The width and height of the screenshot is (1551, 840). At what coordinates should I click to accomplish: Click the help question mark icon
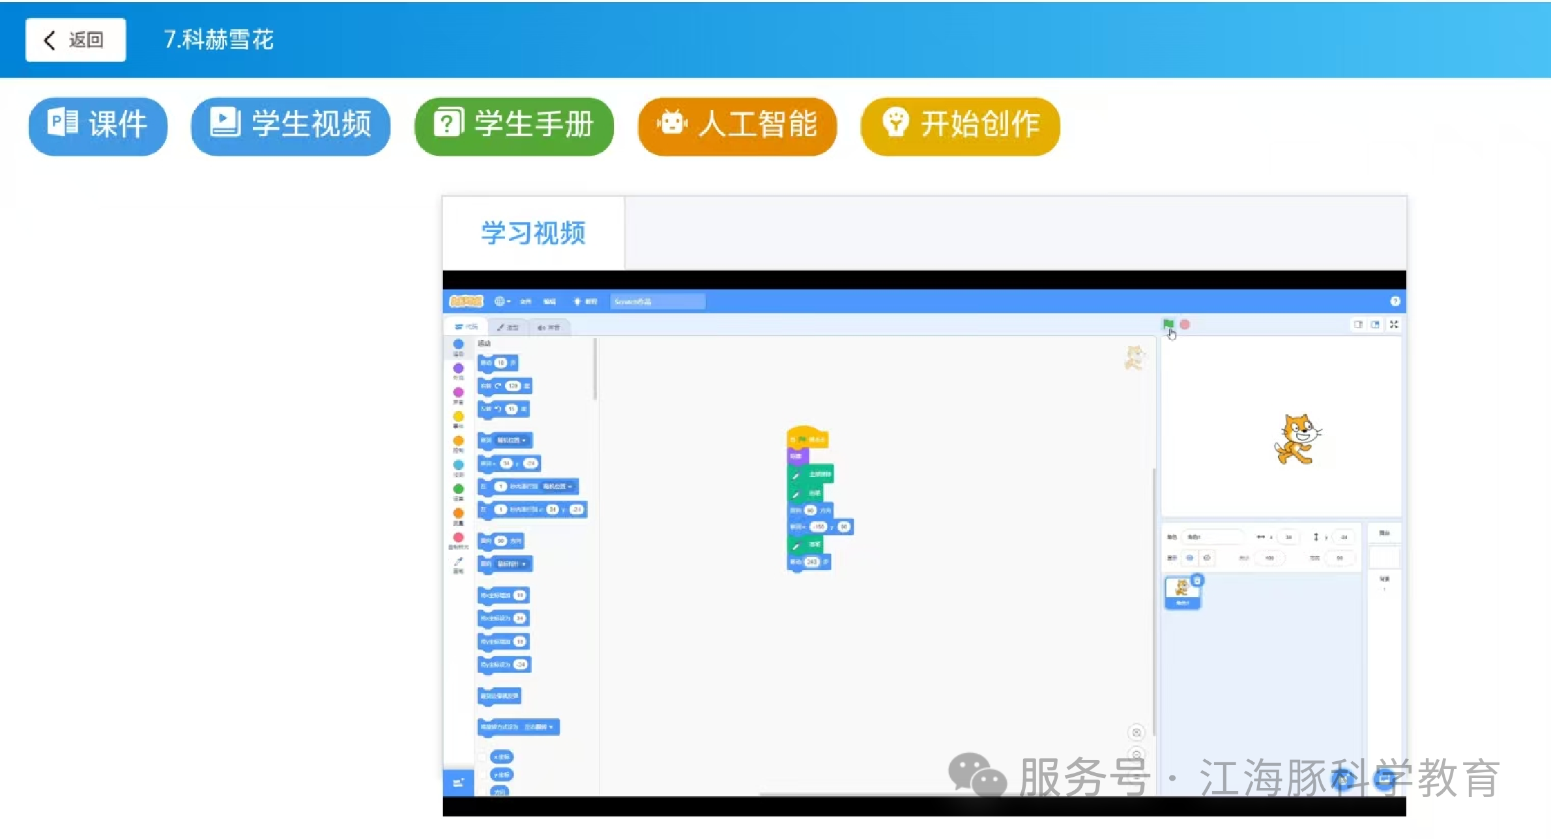(1395, 301)
